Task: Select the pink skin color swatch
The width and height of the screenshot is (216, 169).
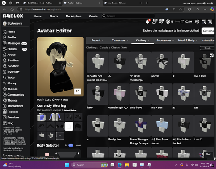Action: pyautogui.click(x=47, y=155)
